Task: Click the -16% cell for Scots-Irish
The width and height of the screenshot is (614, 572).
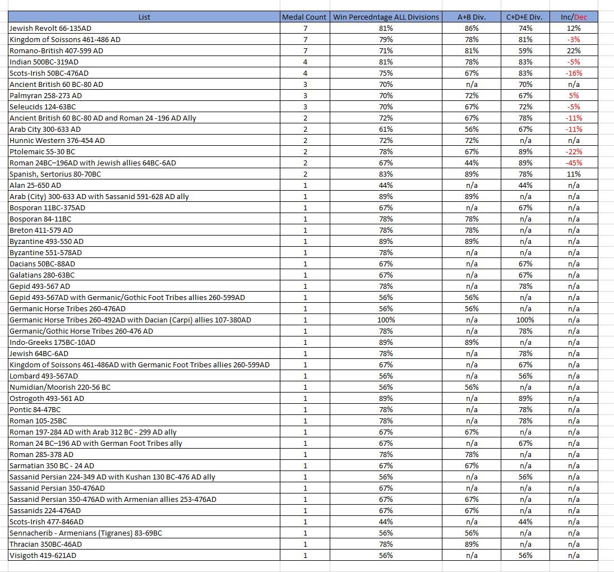Action: pyautogui.click(x=573, y=73)
